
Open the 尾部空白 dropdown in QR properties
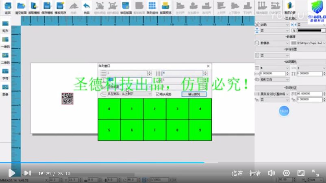[274, 80]
